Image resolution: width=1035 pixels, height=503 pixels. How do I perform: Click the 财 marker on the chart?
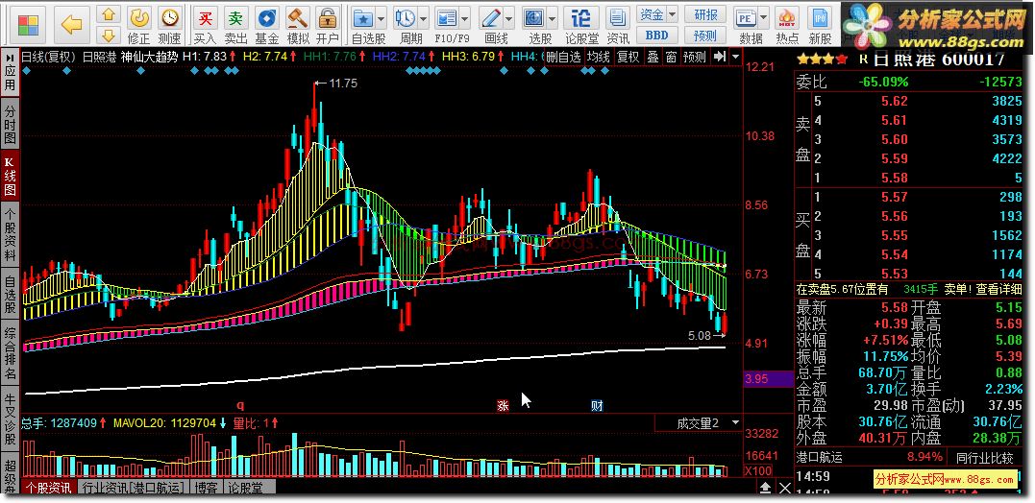click(597, 405)
